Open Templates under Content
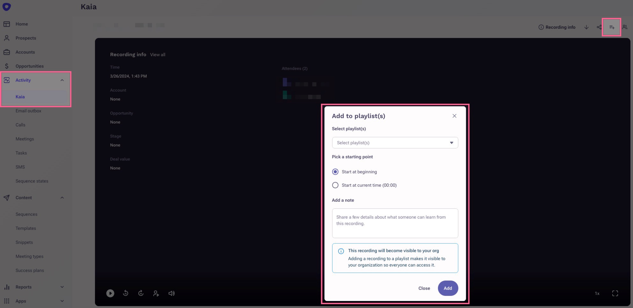The image size is (633, 308). point(26,228)
